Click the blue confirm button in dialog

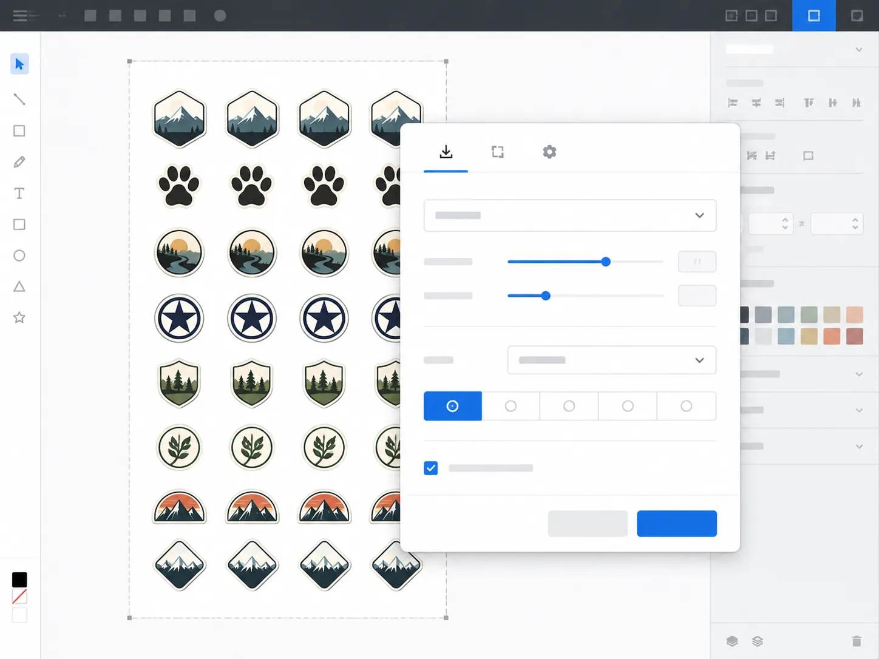pyautogui.click(x=677, y=524)
